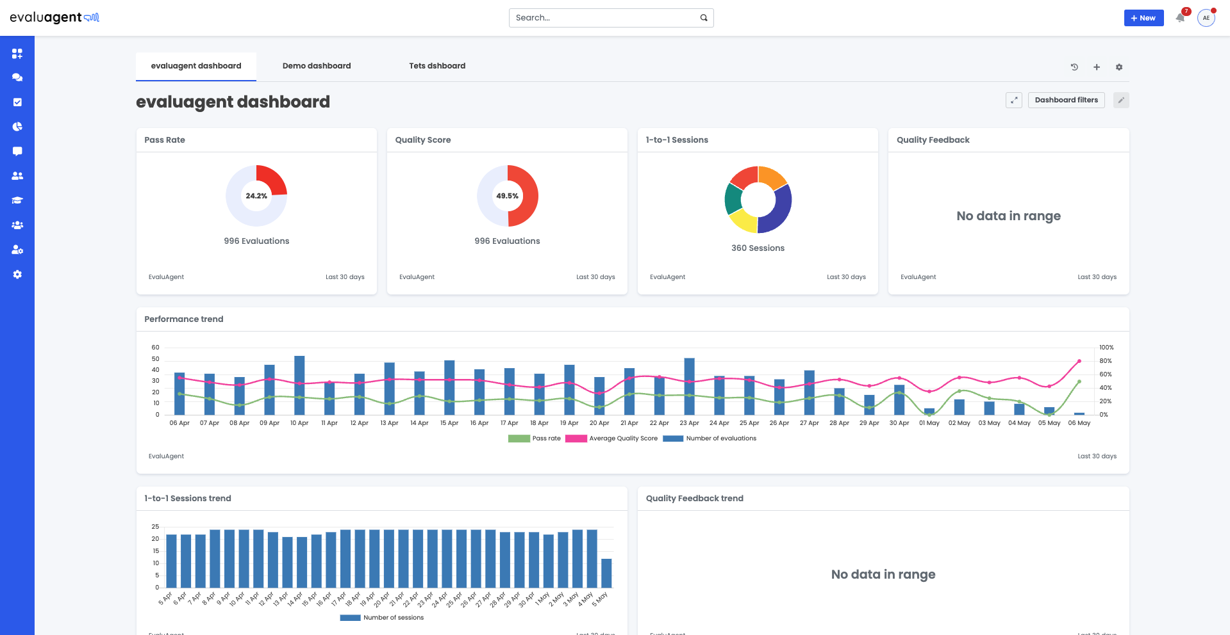Click the Quality Score widget title
Viewport: 1230px width, 635px height.
pos(423,140)
